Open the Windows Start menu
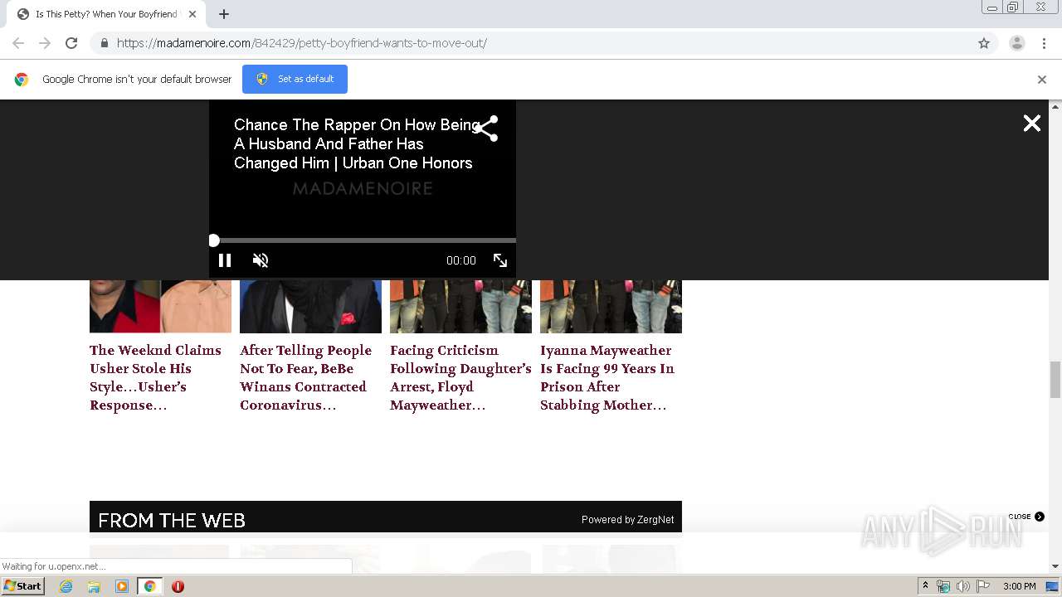This screenshot has height=597, width=1062. coord(23,586)
